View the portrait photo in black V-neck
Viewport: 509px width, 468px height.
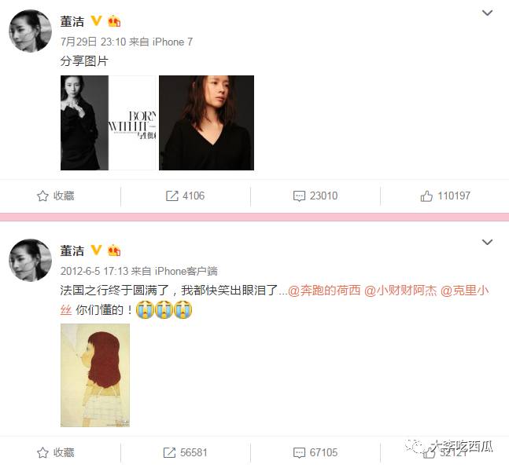coord(206,122)
